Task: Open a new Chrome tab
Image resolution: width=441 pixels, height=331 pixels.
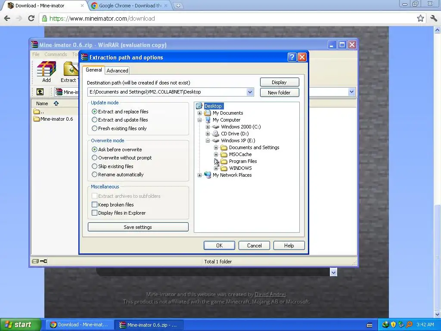Action: (178, 6)
